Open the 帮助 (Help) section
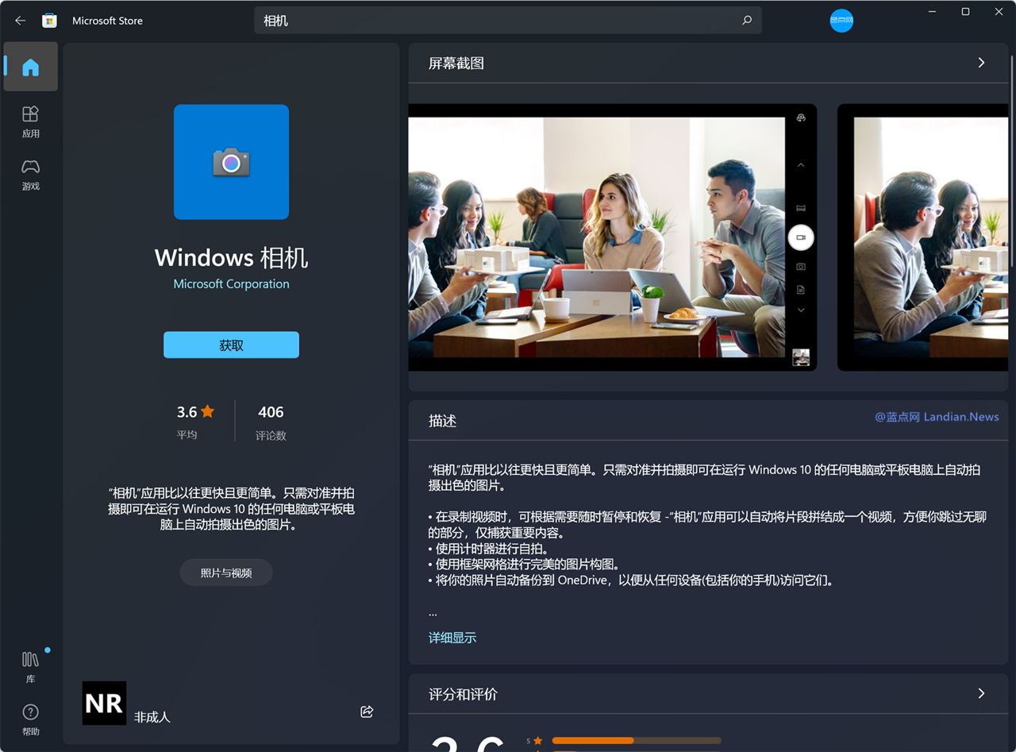This screenshot has height=752, width=1016. pyautogui.click(x=30, y=719)
